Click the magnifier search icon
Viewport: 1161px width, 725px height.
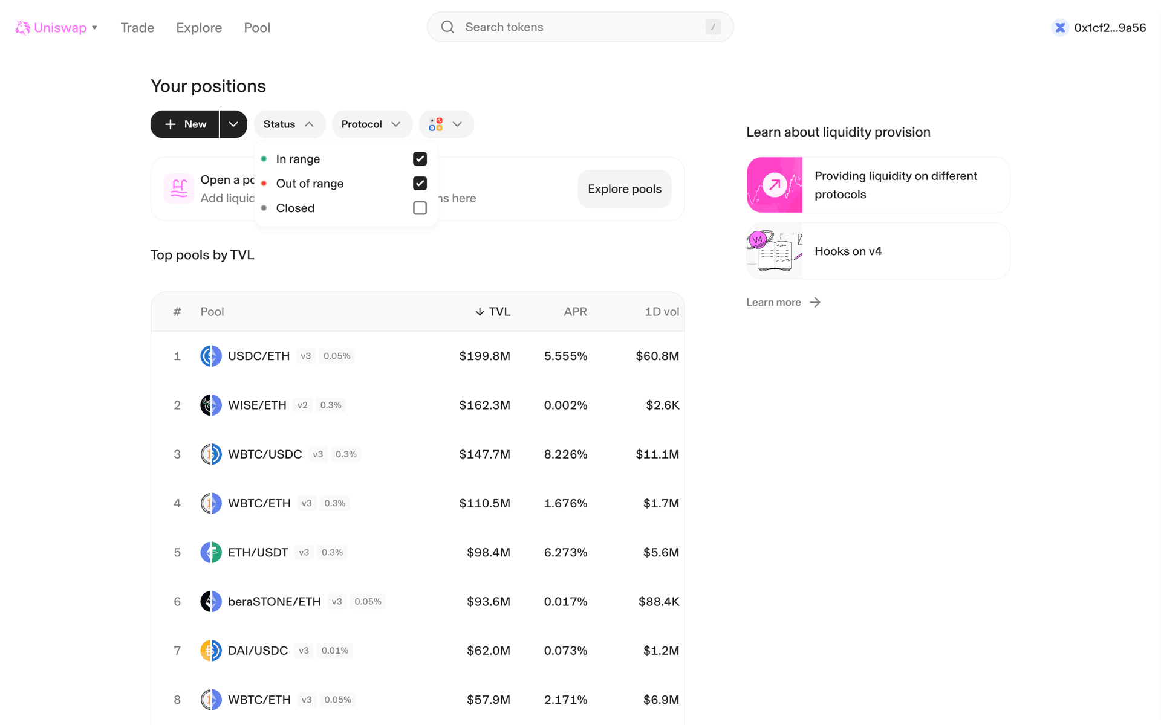447,27
